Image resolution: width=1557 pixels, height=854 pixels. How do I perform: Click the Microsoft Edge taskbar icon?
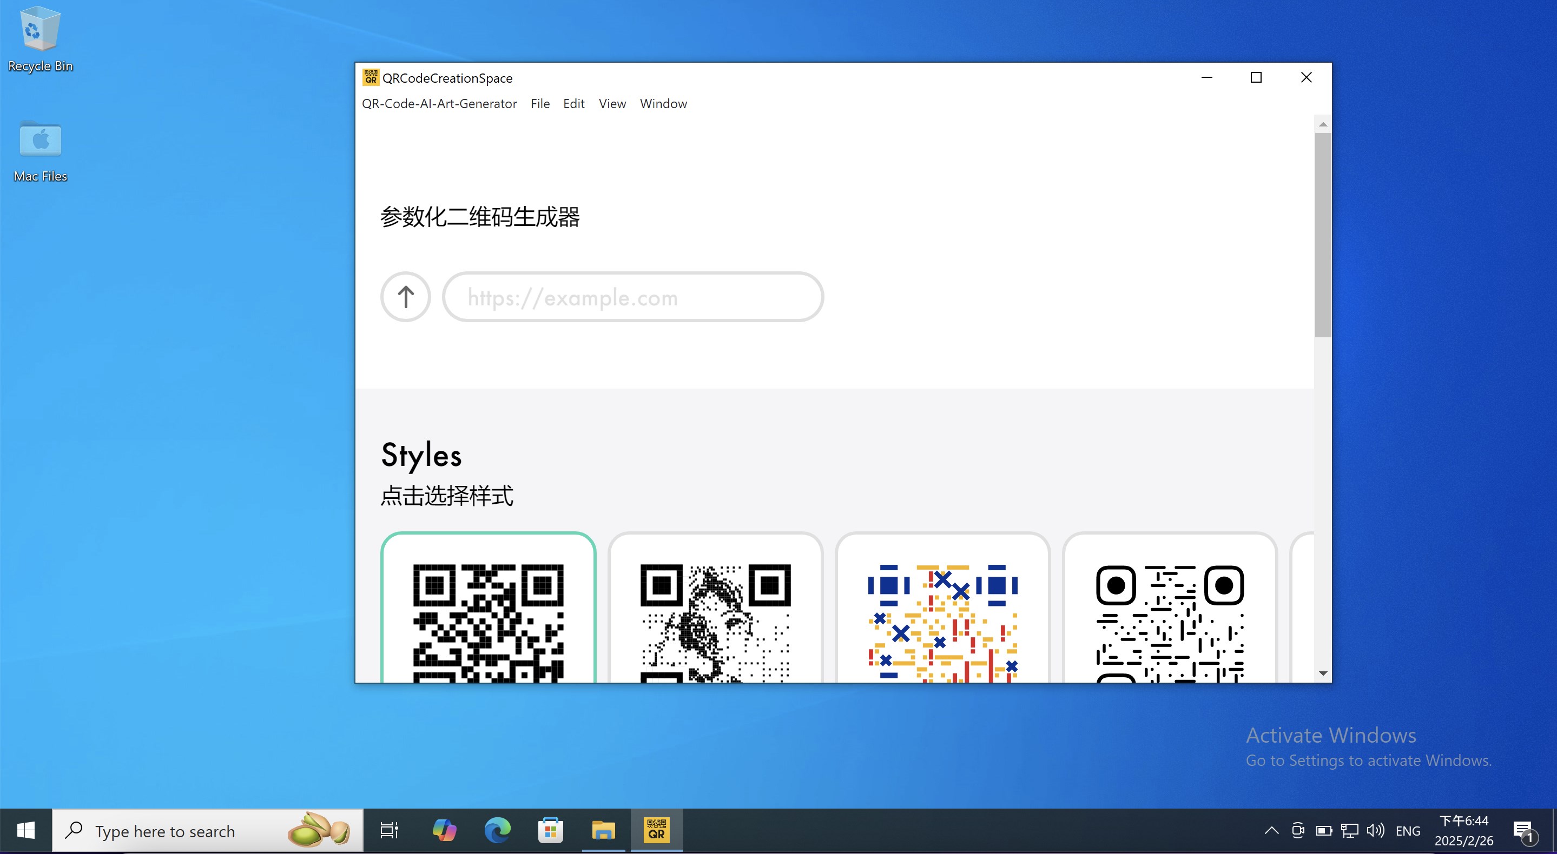[497, 830]
